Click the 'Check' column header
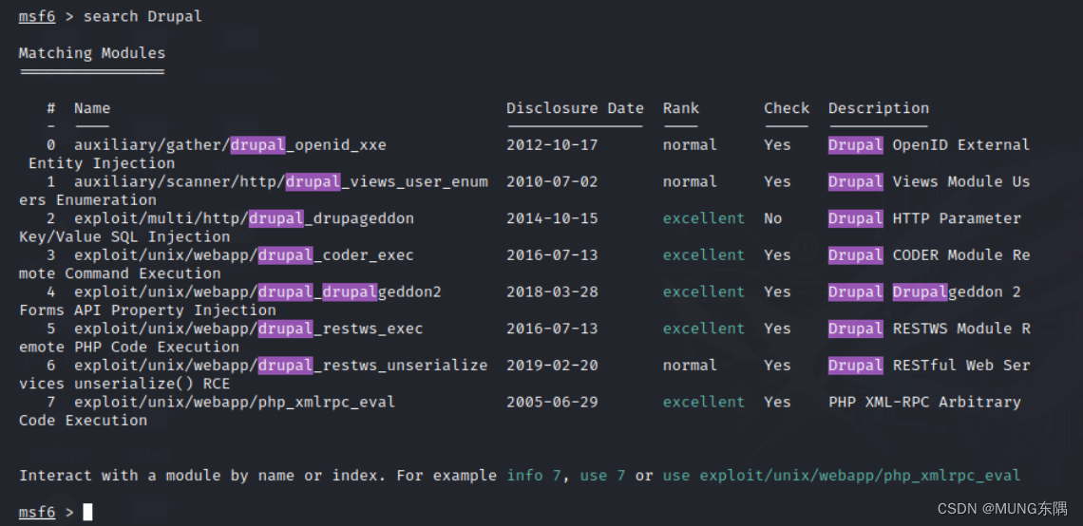Viewport: 1083px width, 526px height. (x=787, y=107)
